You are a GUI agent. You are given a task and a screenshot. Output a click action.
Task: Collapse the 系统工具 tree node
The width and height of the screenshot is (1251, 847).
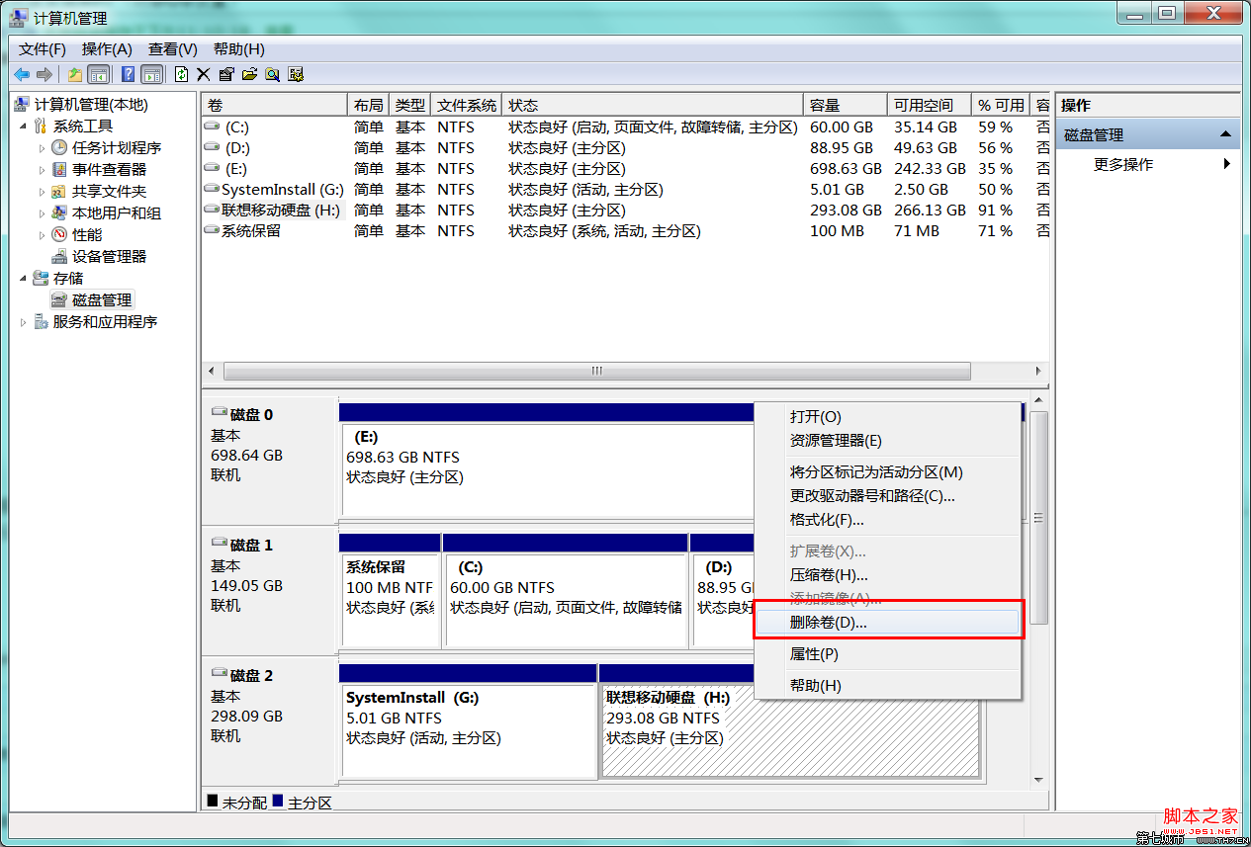pos(24,125)
